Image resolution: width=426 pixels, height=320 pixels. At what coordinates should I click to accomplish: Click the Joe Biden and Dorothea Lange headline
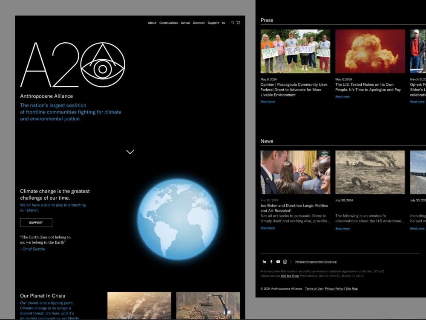[x=294, y=208]
